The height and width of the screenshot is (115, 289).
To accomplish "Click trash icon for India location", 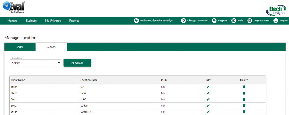I will pos(244,93).
